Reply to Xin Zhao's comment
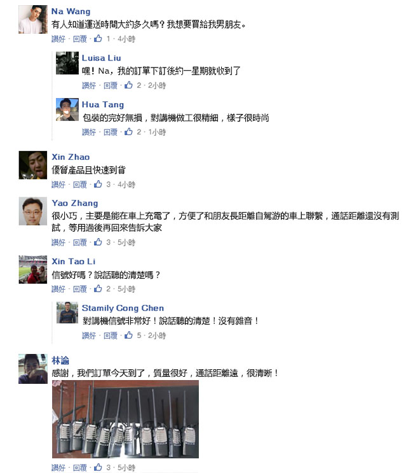Viewport: 413px width, 473px height. tap(80, 185)
